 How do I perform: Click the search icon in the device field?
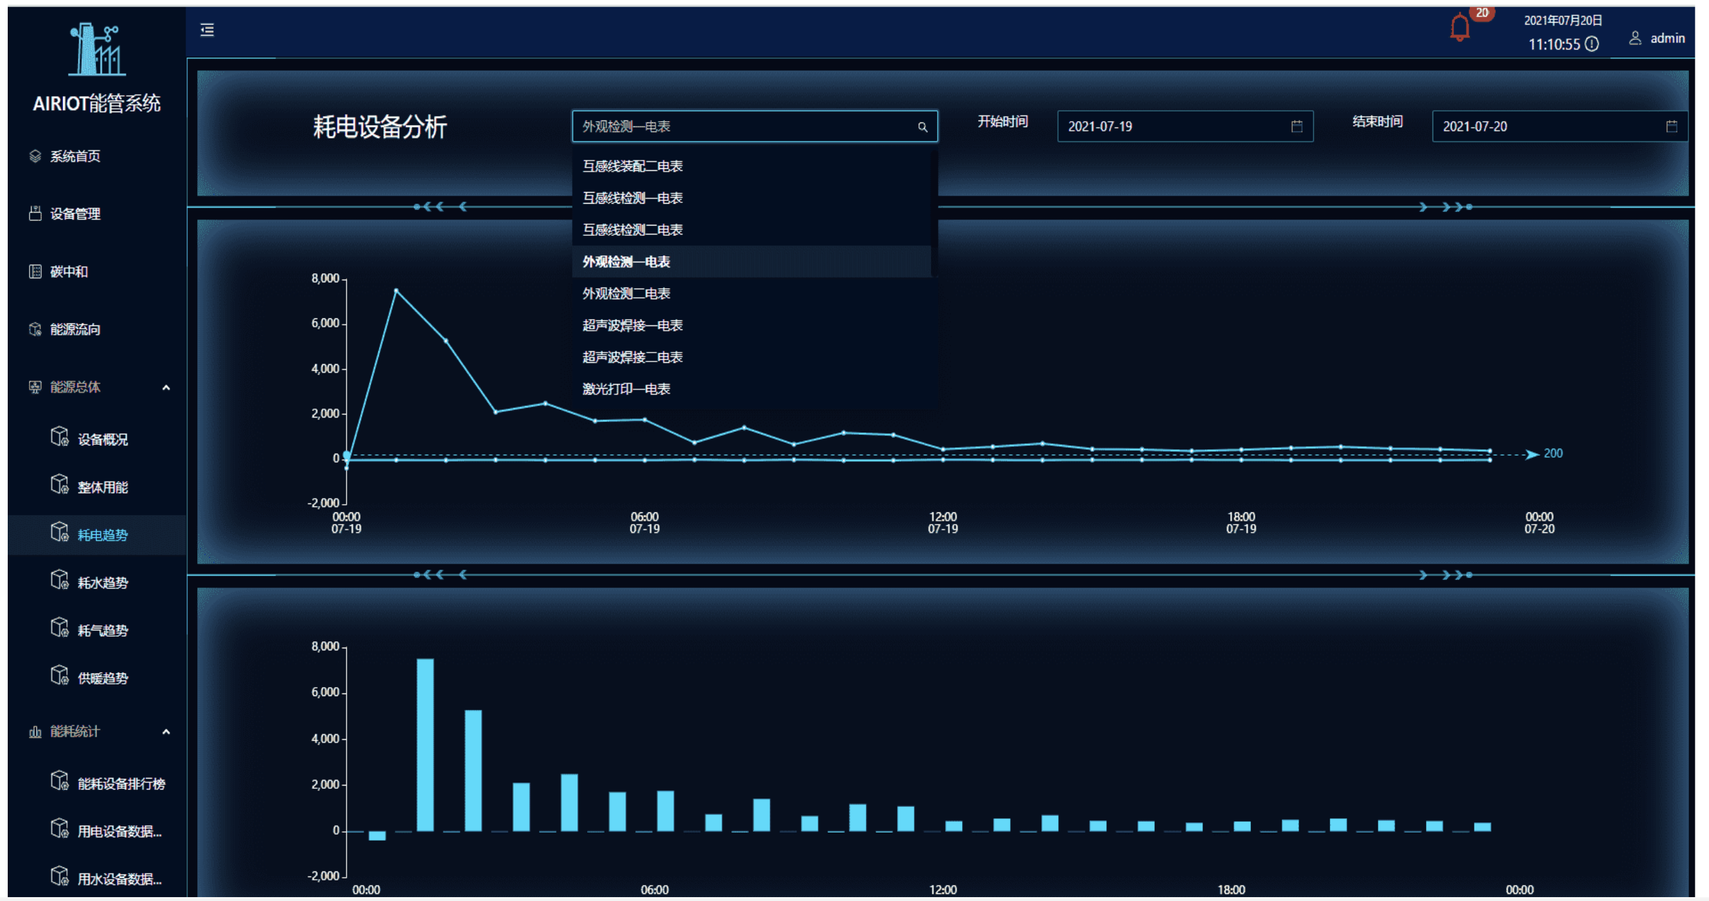click(x=922, y=127)
